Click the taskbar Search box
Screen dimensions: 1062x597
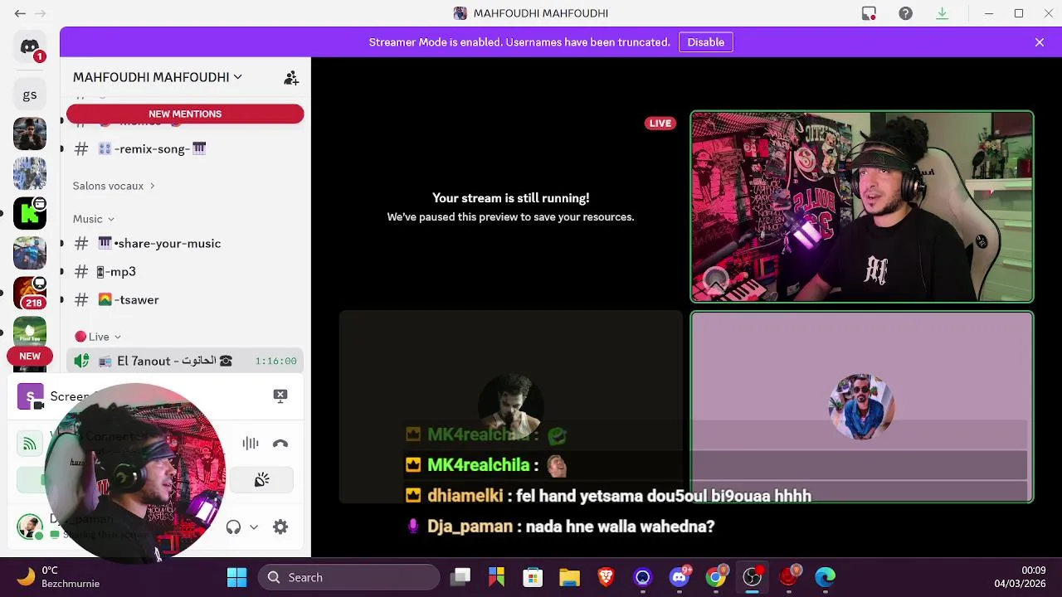349,577
